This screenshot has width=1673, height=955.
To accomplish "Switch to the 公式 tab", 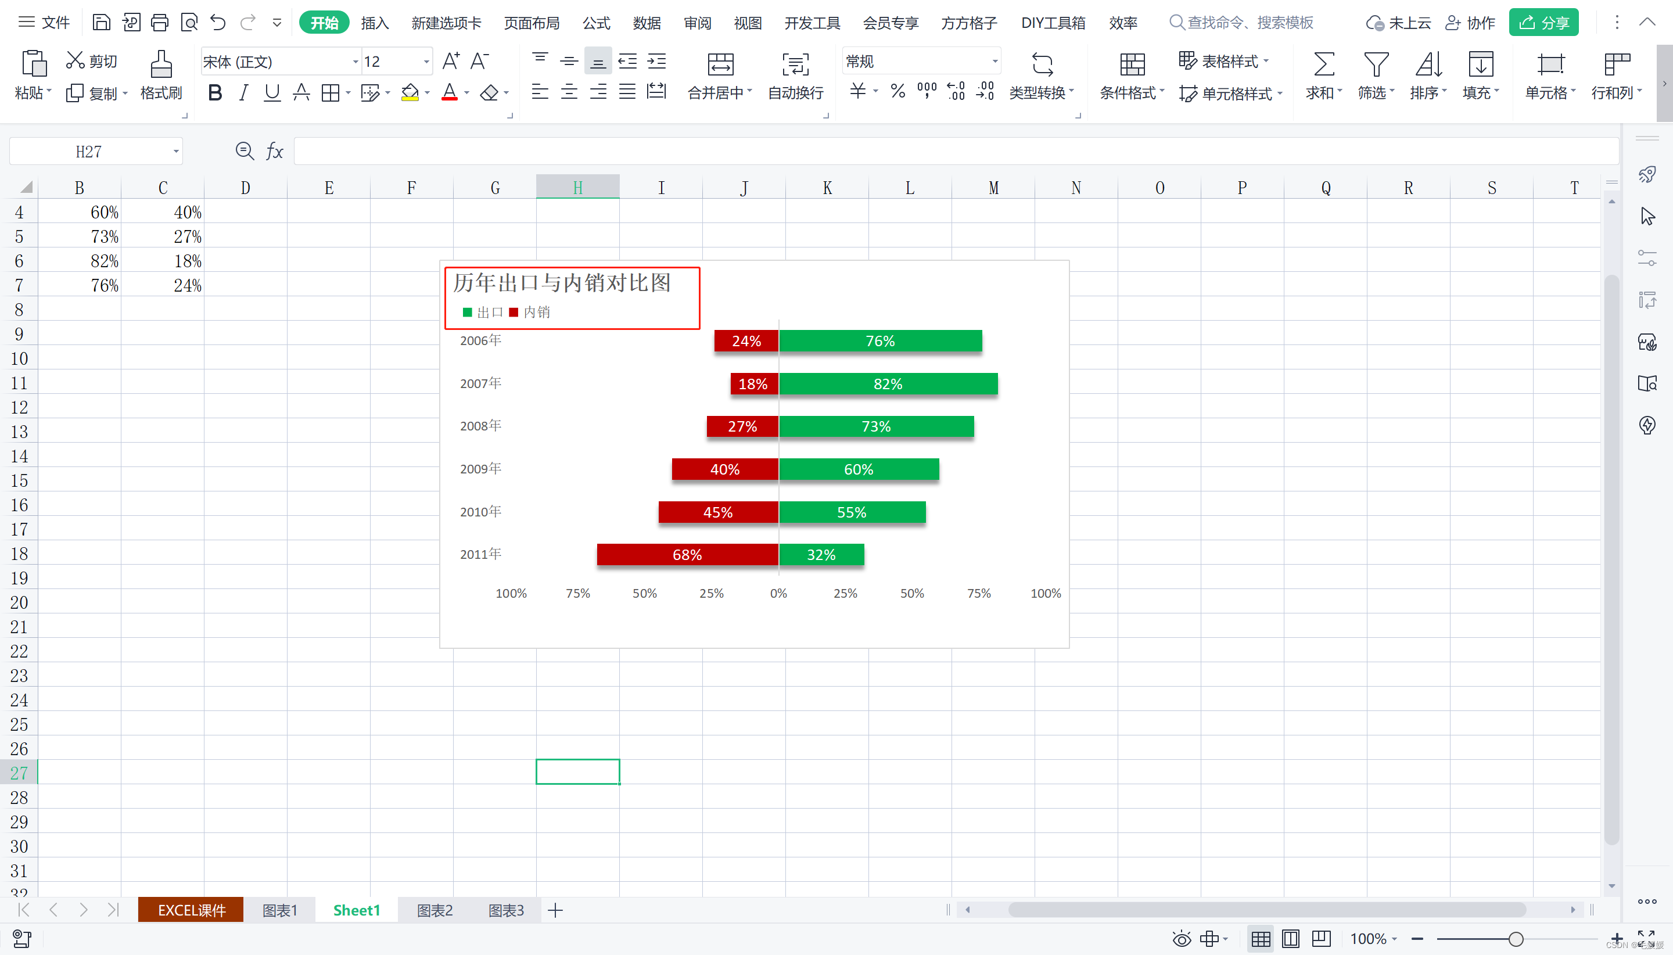I will [596, 23].
